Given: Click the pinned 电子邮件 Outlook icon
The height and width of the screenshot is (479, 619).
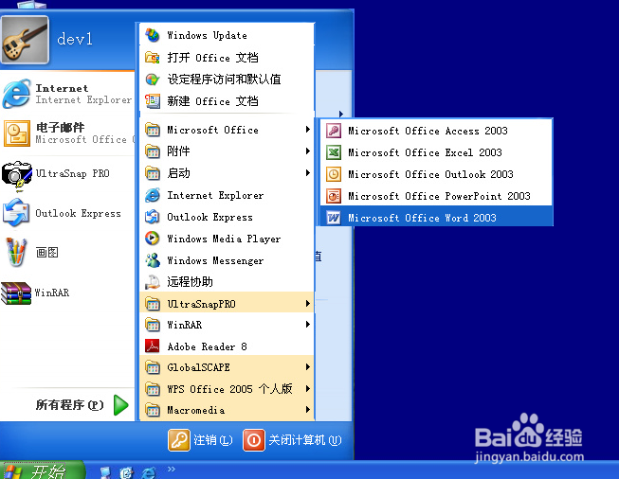Looking at the screenshot, I should click(x=17, y=133).
